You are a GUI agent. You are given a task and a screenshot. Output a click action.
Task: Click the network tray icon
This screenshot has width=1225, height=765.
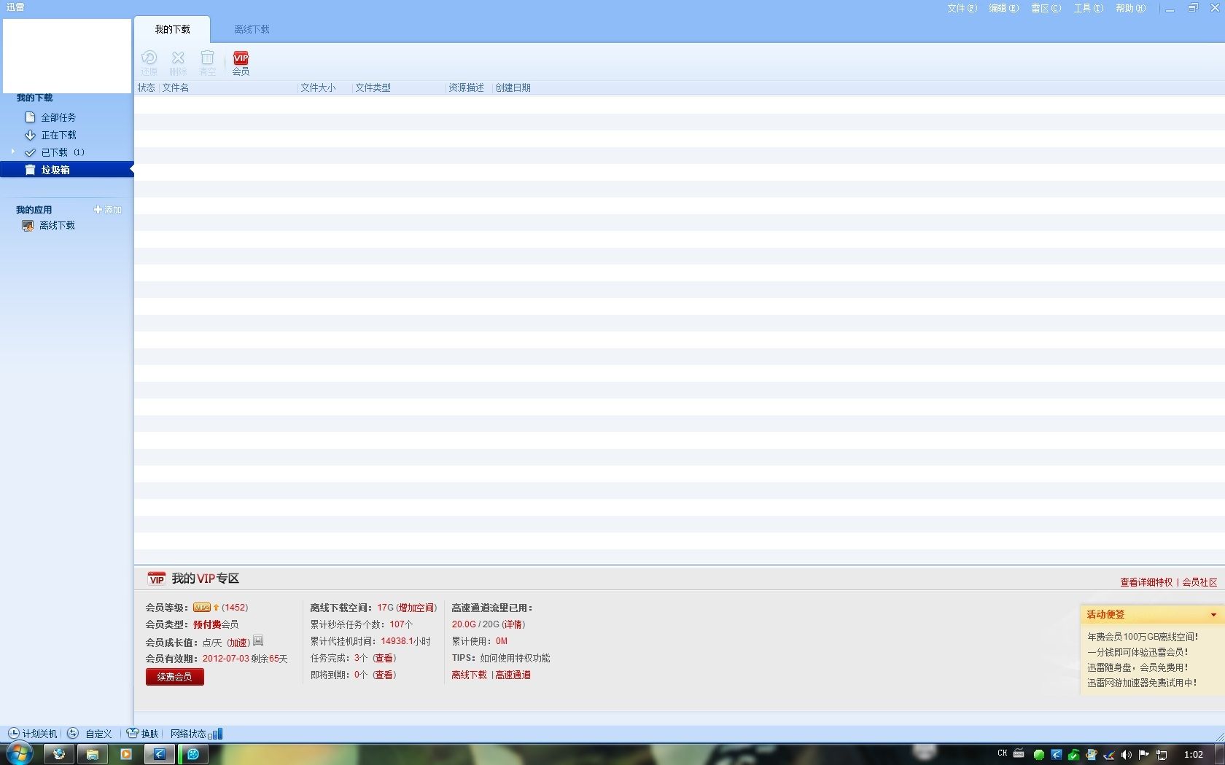click(1162, 755)
